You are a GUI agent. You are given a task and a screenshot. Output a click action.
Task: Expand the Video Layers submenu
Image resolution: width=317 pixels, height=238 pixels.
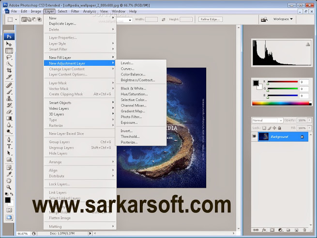80,108
